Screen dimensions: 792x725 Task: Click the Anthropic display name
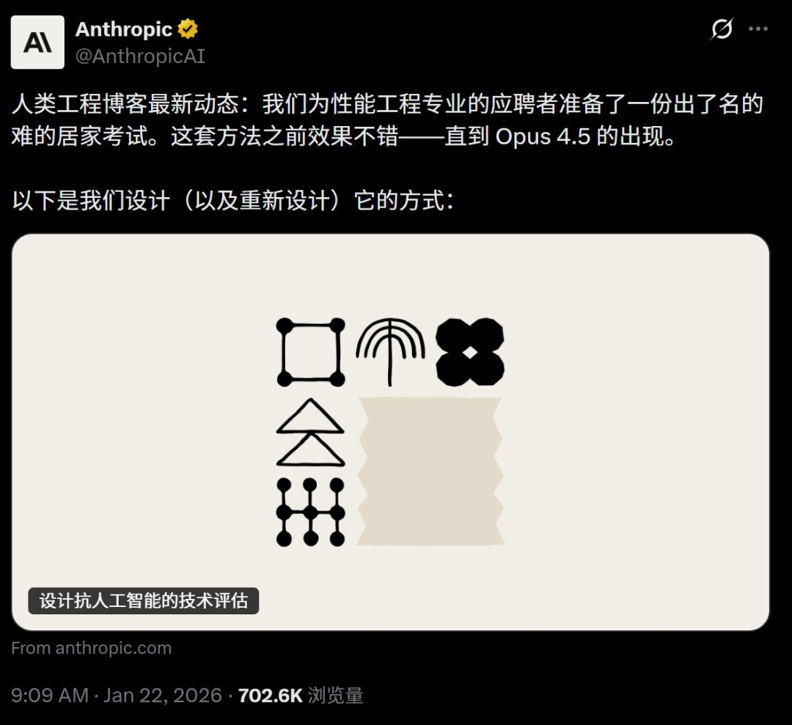[124, 29]
